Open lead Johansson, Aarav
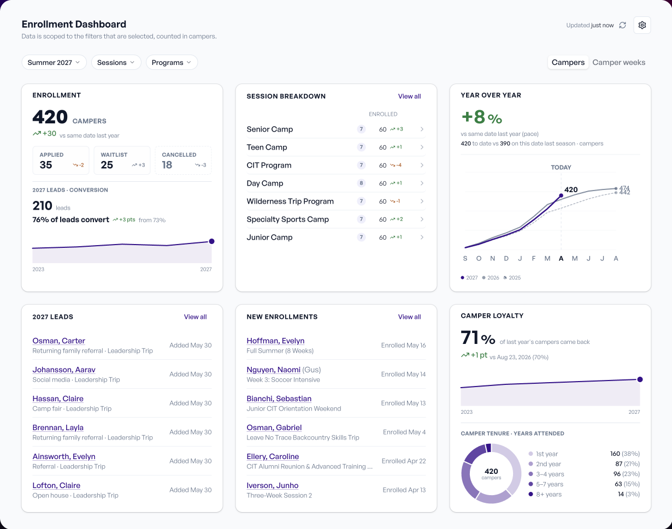 (64, 370)
